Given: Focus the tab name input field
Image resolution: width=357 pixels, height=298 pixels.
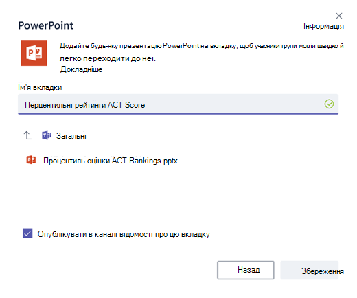Looking at the screenshot, I should (178, 104).
